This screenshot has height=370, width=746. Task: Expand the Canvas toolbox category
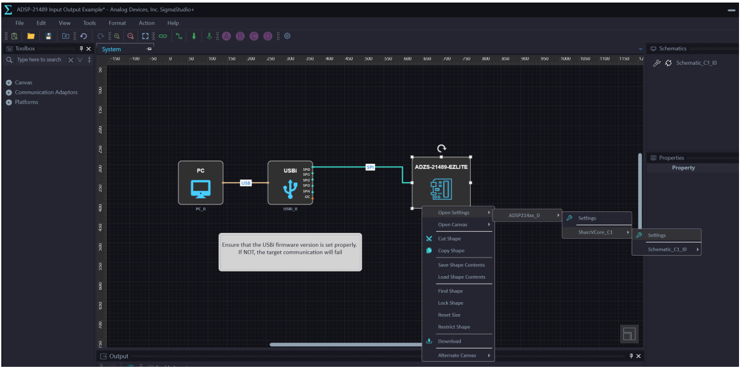point(8,83)
